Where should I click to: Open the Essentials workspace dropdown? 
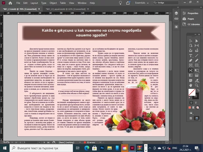[142, 3]
